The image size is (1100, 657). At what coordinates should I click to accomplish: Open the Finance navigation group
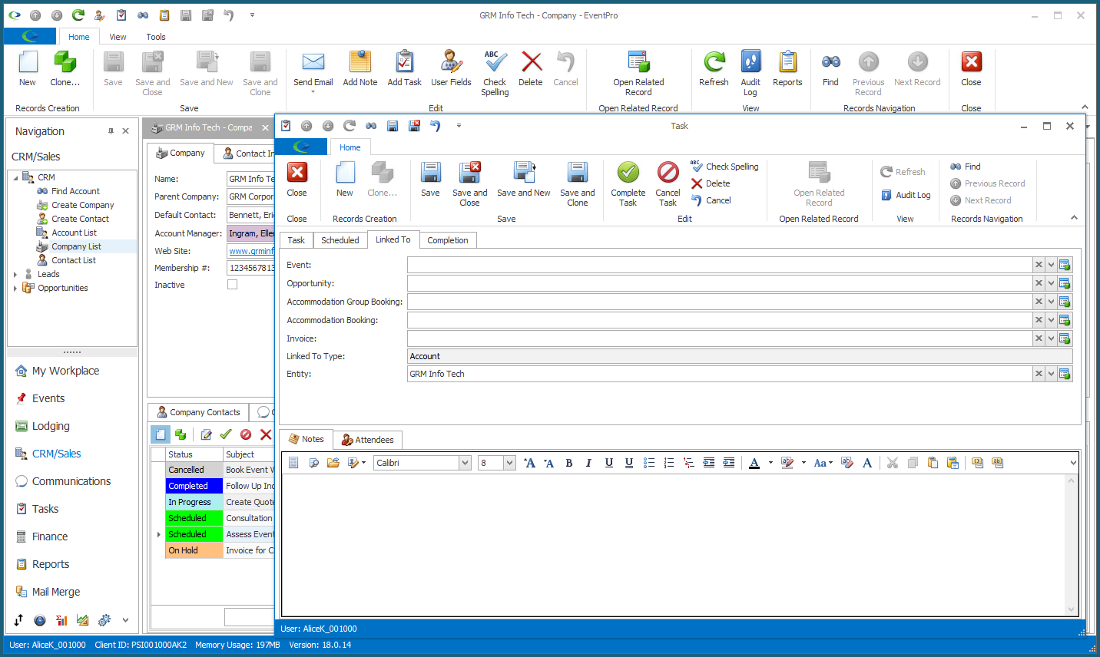50,536
